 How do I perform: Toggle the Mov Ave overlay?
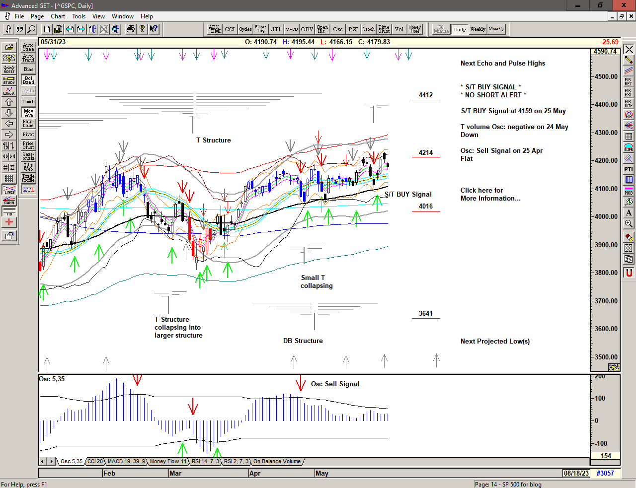pos(28,113)
